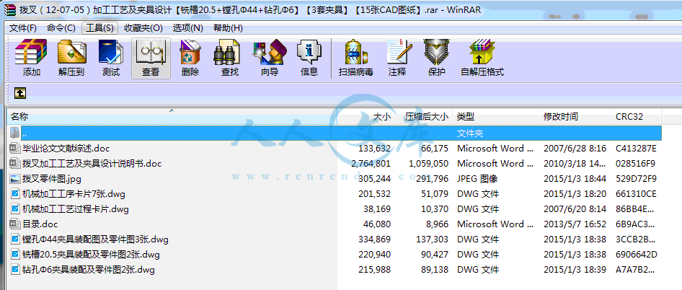Click the 查看 (View) toolbar icon
The image size is (682, 290).
(151, 52)
